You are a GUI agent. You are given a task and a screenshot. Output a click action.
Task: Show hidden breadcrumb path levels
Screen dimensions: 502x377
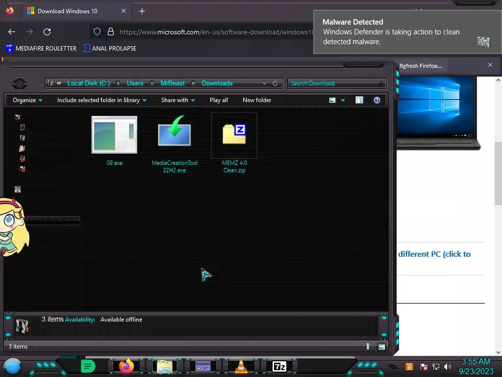point(59,83)
